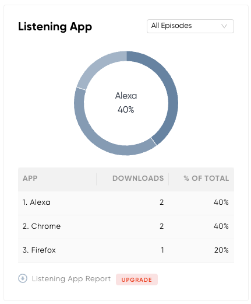Click Firefox's downloads count of 1
251x304 pixels.
tap(162, 250)
